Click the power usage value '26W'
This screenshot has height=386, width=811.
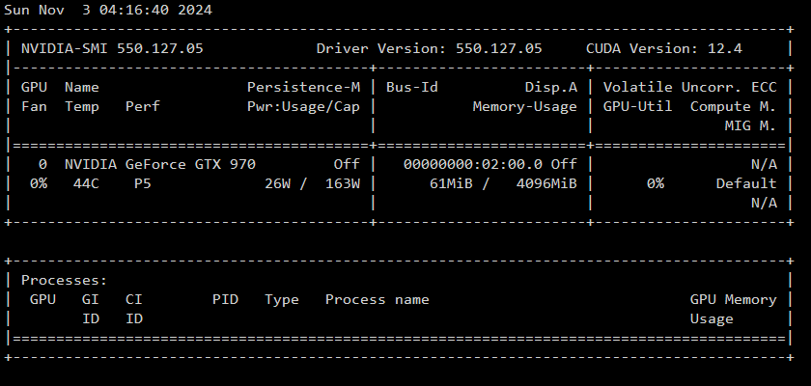click(x=278, y=183)
